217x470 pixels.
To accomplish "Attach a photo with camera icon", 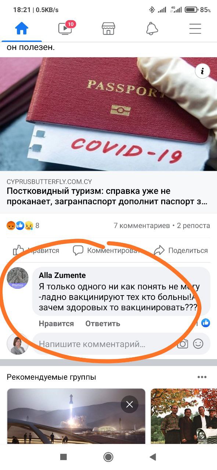I will pyautogui.click(x=182, y=344).
